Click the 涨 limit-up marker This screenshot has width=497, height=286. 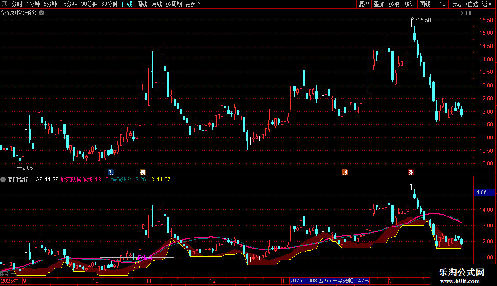point(411,172)
